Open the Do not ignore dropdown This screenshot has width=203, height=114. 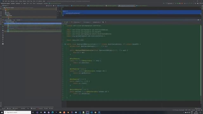point(87,22)
